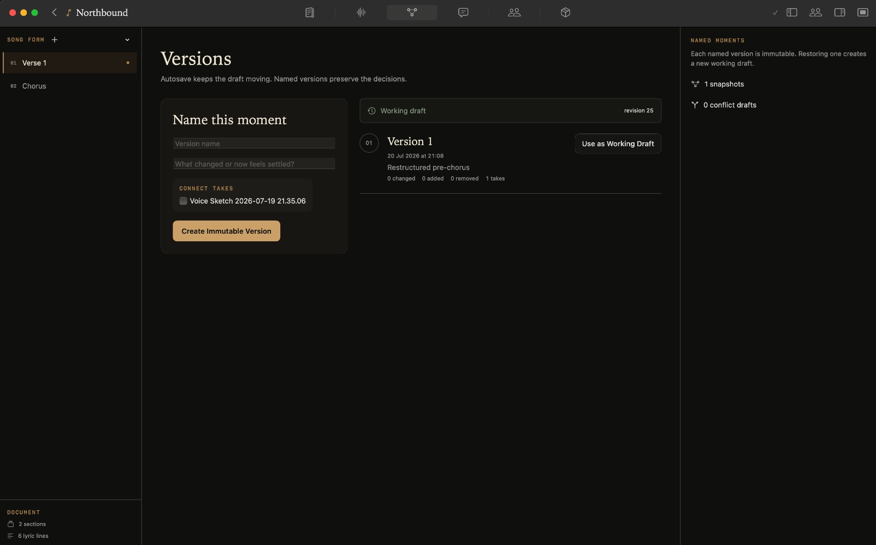Screen dimensions: 876x545
Task: Open the lyrics document view icon
Action: [309, 13]
